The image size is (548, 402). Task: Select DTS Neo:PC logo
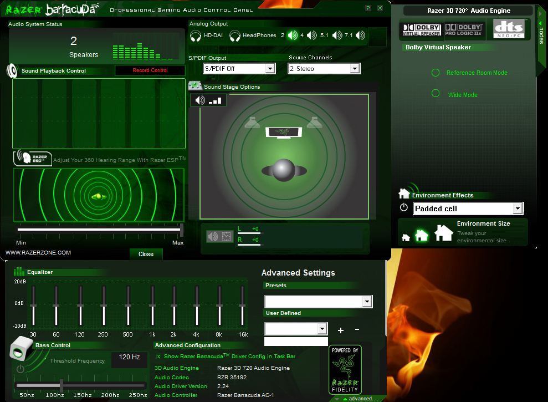click(509, 29)
